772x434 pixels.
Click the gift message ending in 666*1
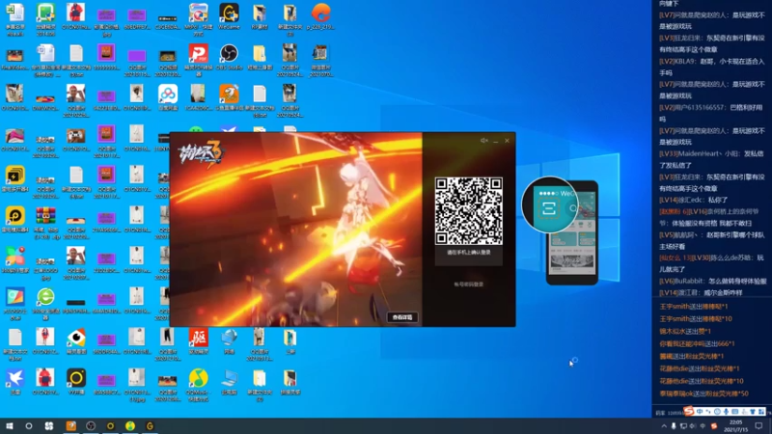(697, 343)
